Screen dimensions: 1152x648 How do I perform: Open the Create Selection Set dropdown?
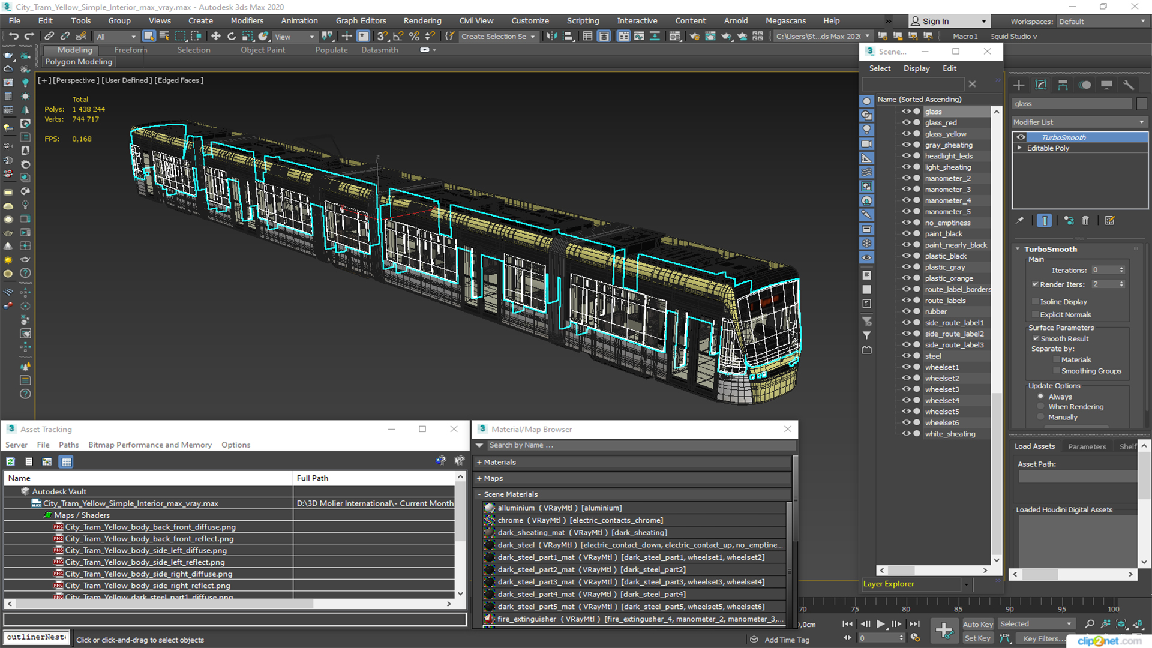click(499, 37)
